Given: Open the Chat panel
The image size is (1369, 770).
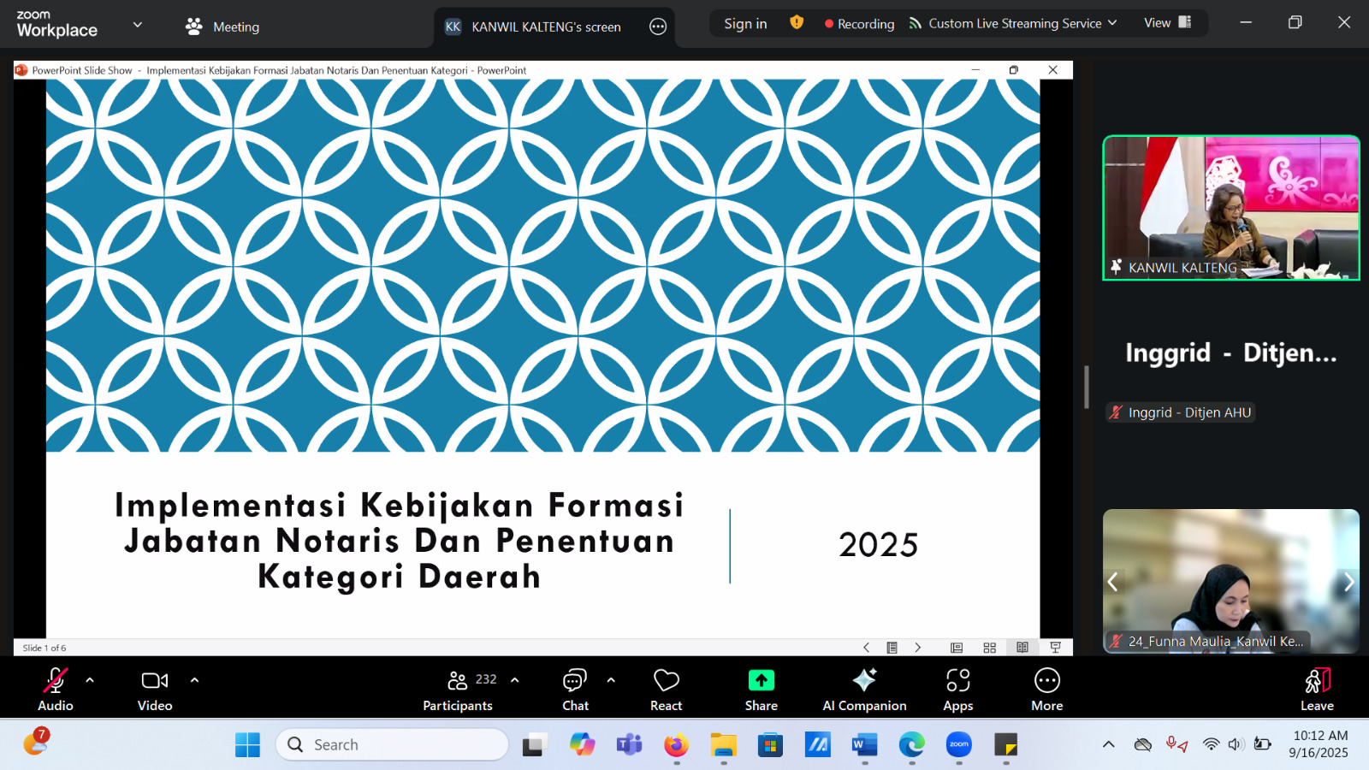Looking at the screenshot, I should (575, 689).
